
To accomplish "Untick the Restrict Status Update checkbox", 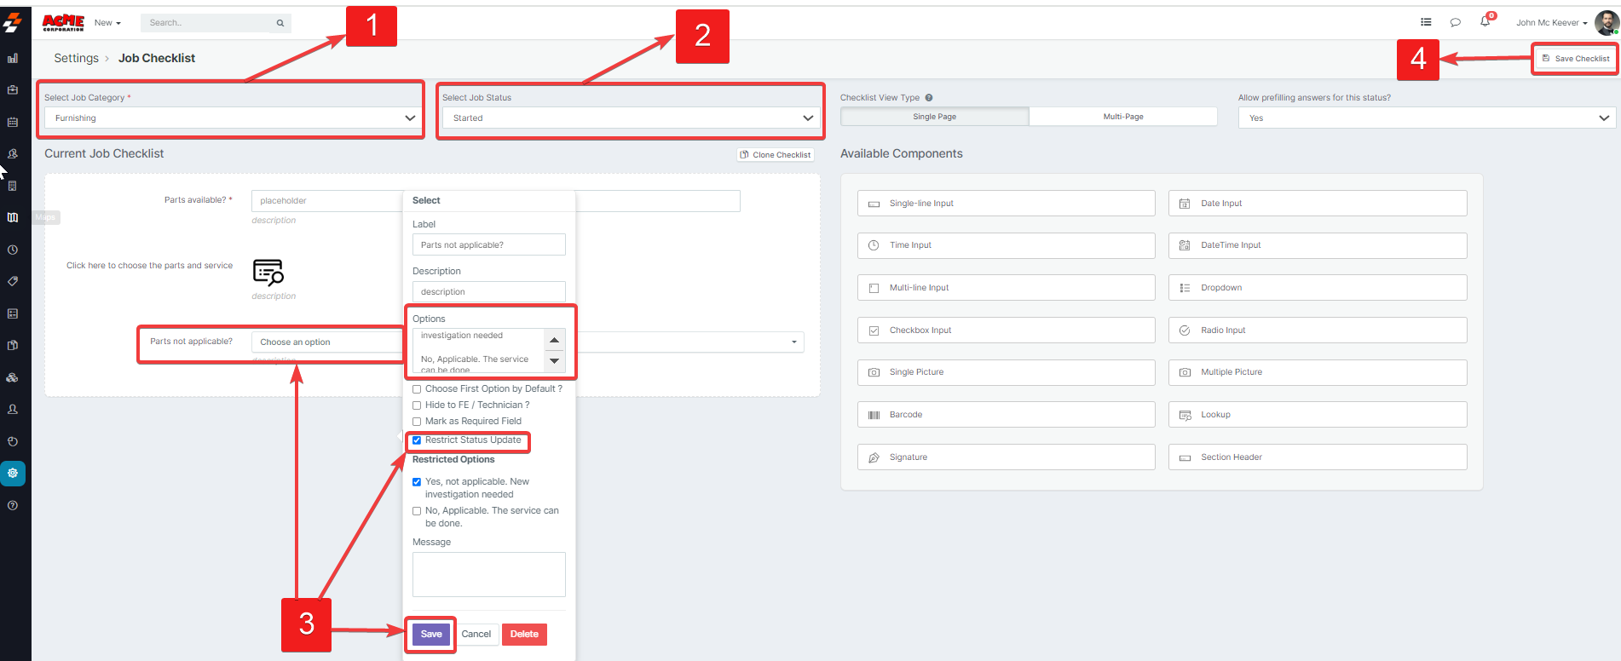I will [417, 440].
